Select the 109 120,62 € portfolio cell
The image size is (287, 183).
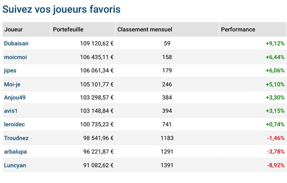[97, 44]
